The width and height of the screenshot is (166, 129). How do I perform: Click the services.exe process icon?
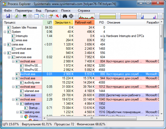click(x=13, y=57)
